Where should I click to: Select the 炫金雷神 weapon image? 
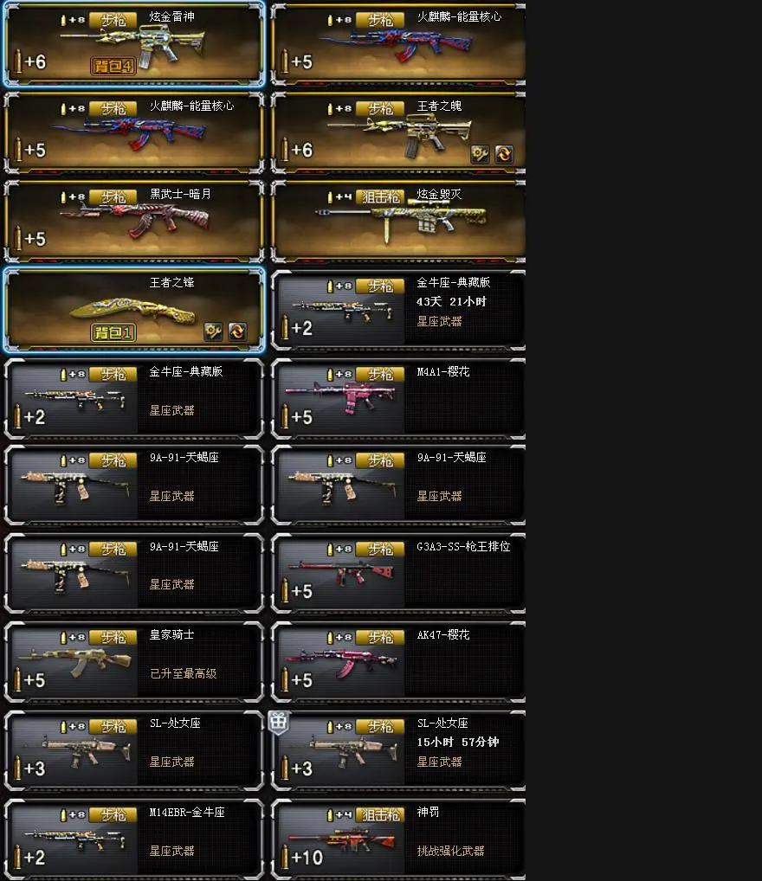point(135,44)
